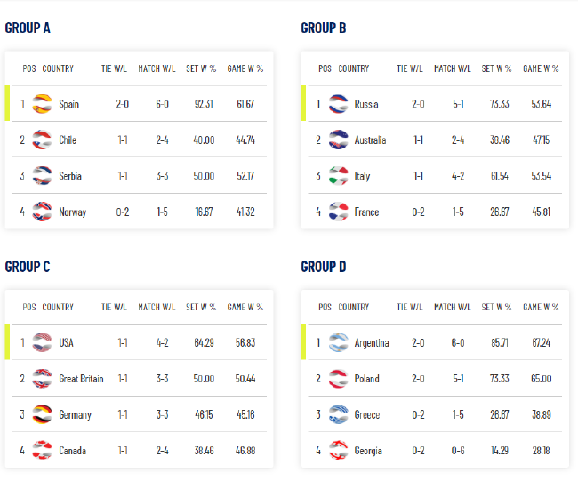Open the Great Britain team link
The width and height of the screenshot is (578, 489).
pos(81,379)
